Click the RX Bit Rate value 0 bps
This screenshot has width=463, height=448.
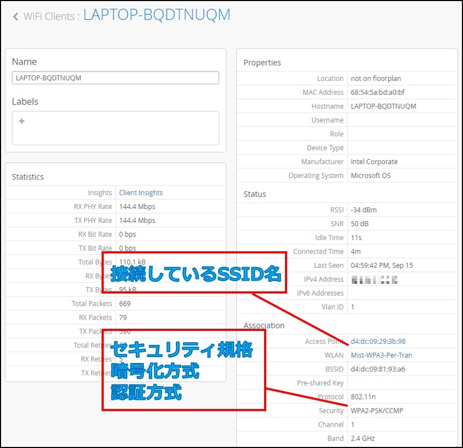point(128,235)
